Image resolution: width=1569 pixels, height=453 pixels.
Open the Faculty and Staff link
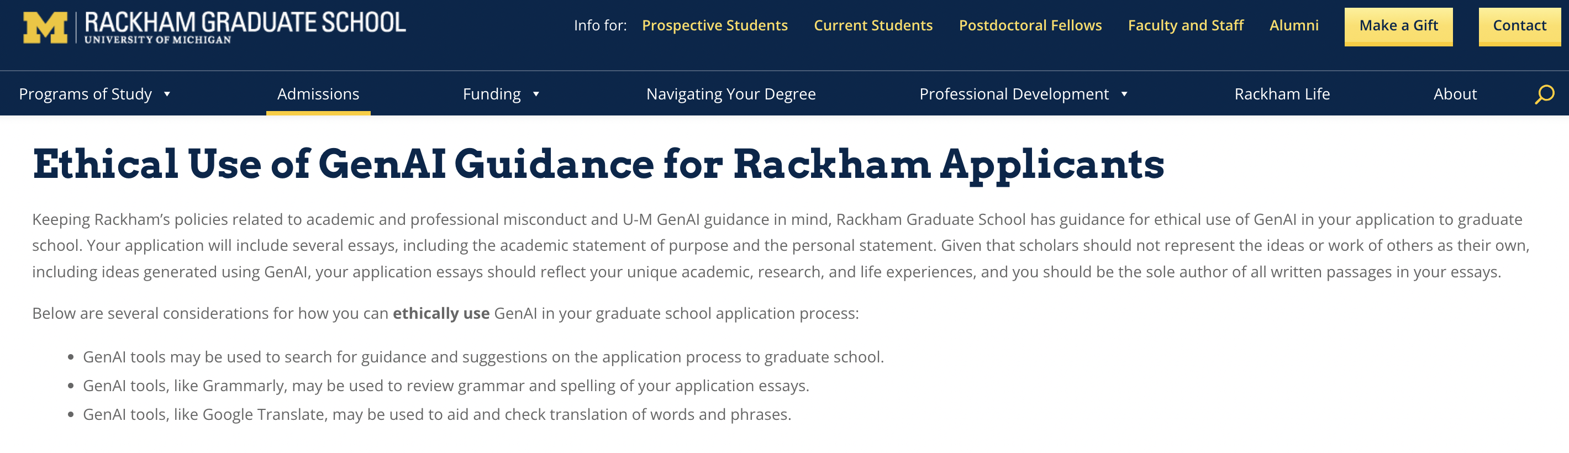pos(1185,25)
